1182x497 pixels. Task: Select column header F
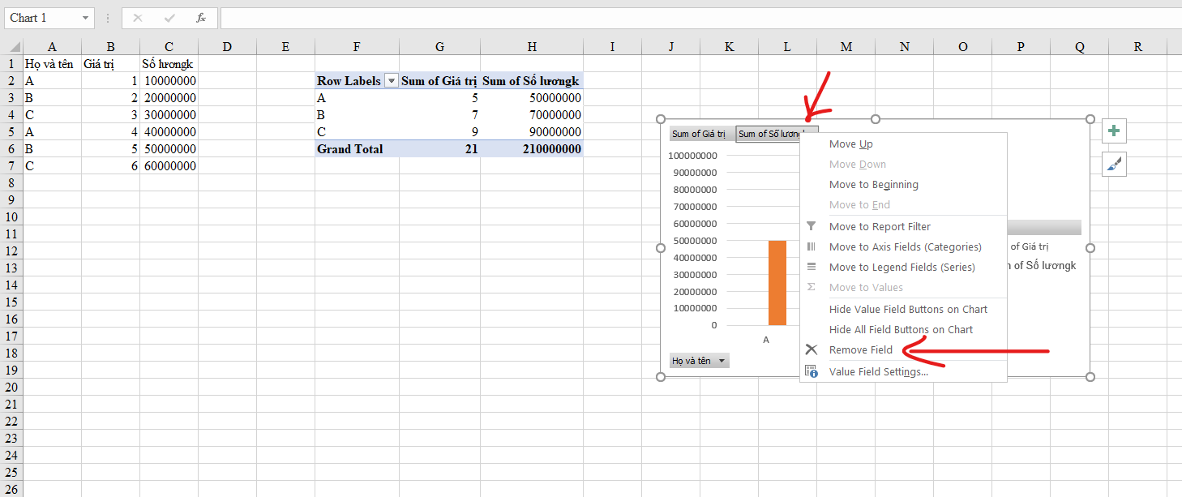point(357,47)
